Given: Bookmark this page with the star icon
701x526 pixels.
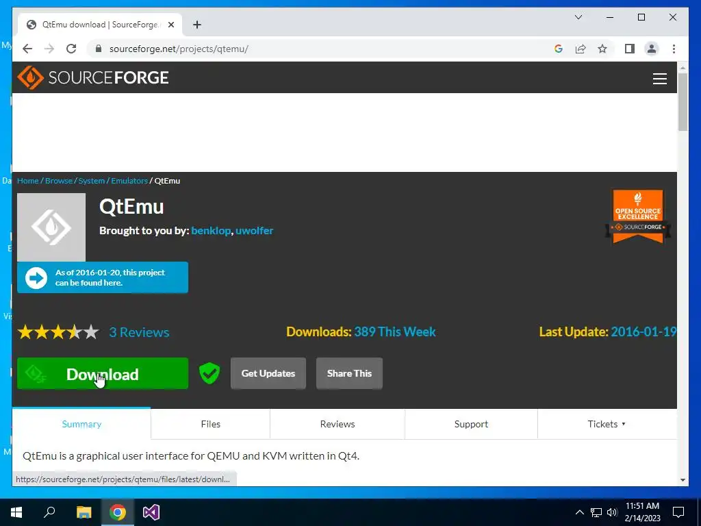Looking at the screenshot, I should tap(602, 49).
